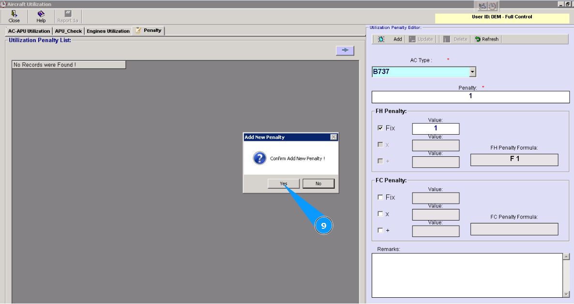Click the clock icon in title bar

tap(492, 6)
